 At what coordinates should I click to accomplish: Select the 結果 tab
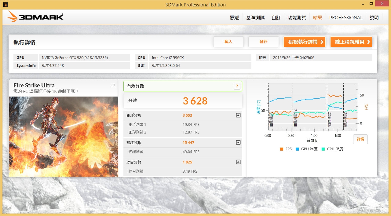[318, 17]
